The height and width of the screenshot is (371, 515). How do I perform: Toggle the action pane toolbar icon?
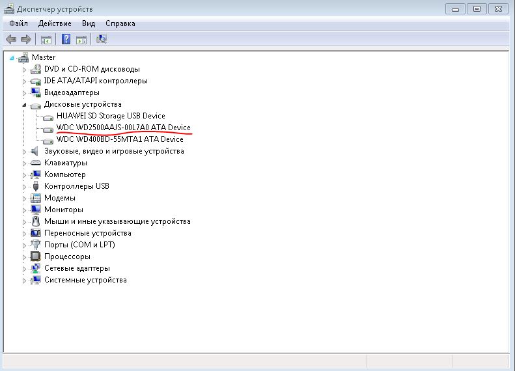point(81,40)
